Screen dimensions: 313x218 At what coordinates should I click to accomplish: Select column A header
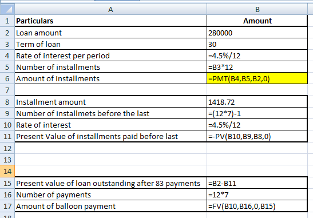click(x=110, y=9)
